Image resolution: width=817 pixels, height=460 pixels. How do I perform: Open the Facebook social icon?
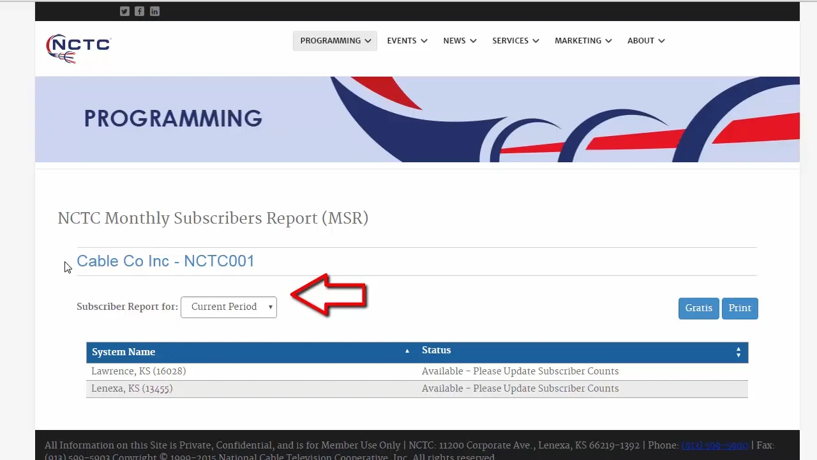tap(139, 11)
